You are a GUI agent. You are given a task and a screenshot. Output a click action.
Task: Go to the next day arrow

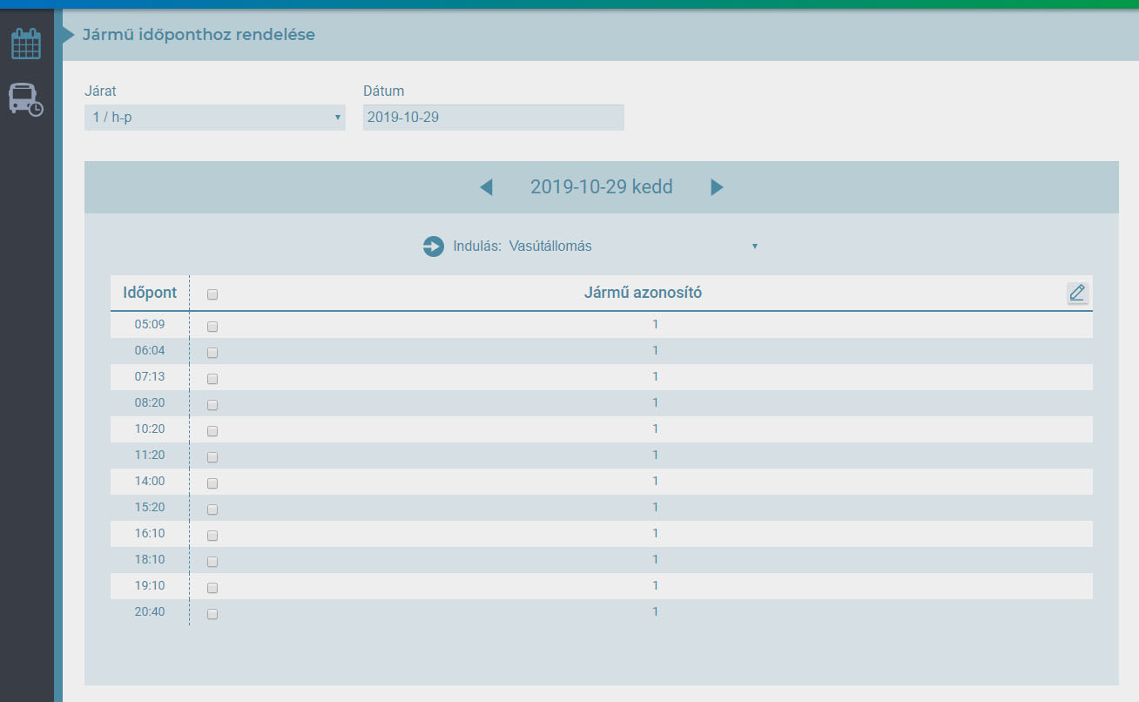(717, 187)
